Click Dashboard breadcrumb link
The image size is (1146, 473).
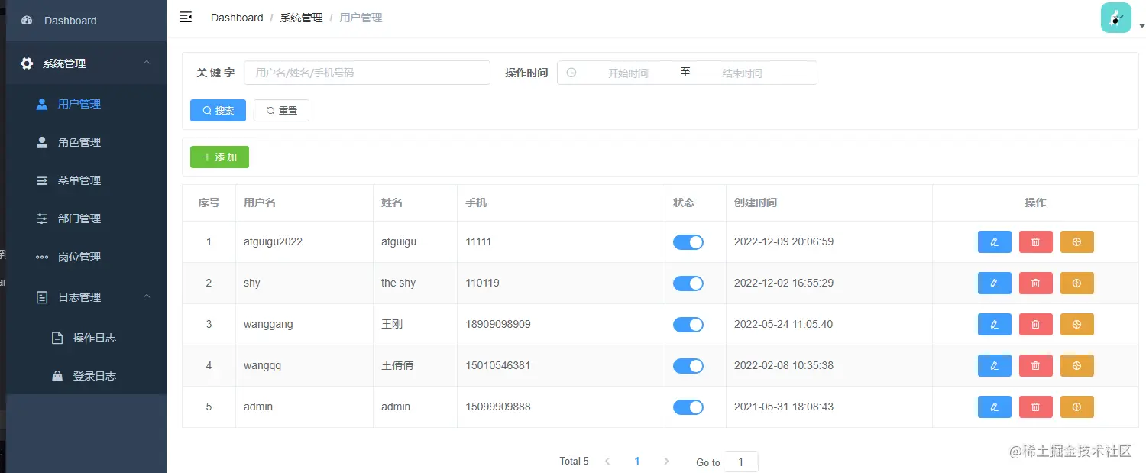237,18
